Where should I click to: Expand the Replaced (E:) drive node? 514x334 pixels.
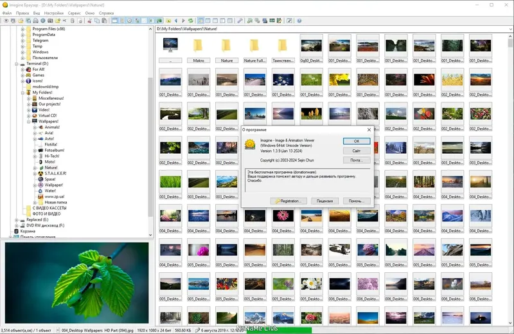pos(17,219)
